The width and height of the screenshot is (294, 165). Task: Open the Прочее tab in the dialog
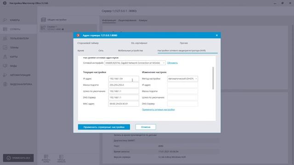184,43
